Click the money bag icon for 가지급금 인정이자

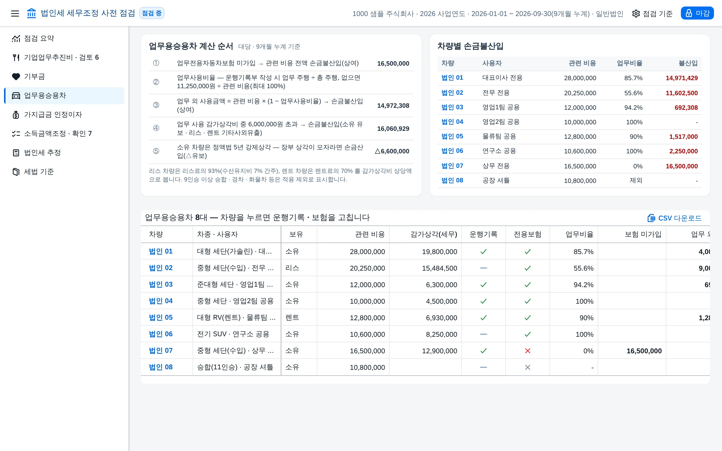pos(16,115)
